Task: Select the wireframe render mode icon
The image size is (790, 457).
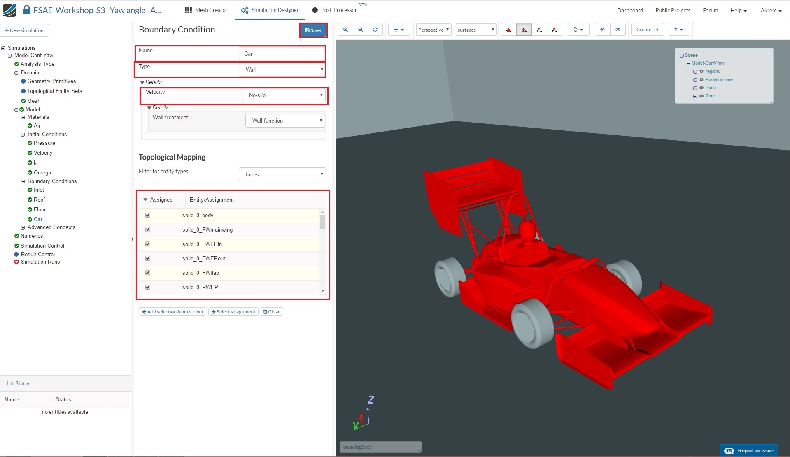Action: tap(539, 30)
